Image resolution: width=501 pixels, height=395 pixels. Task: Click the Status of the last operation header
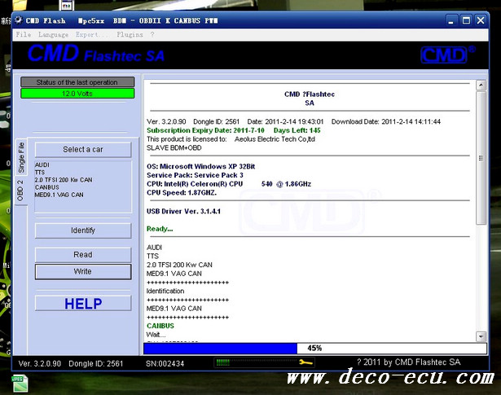77,82
